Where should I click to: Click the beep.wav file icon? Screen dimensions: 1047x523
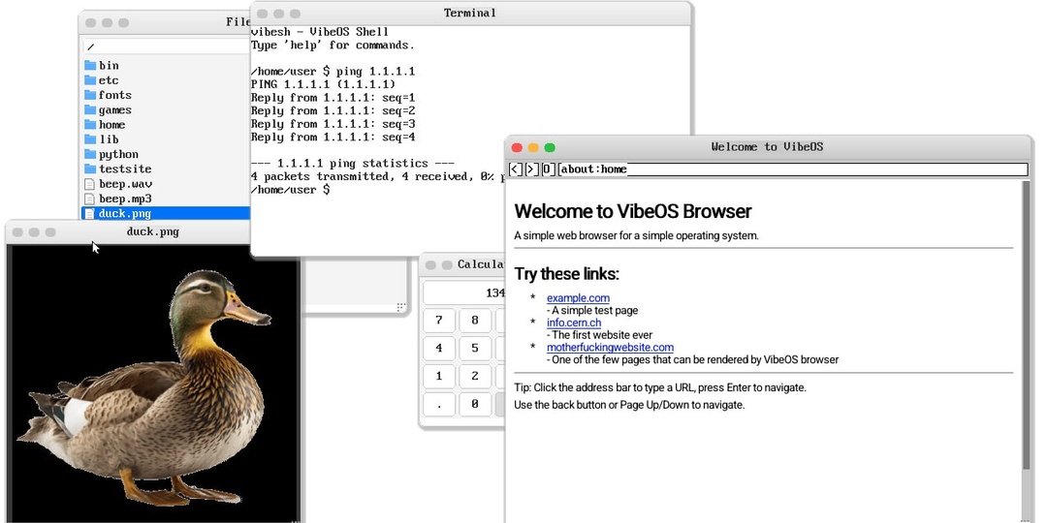[x=90, y=184]
